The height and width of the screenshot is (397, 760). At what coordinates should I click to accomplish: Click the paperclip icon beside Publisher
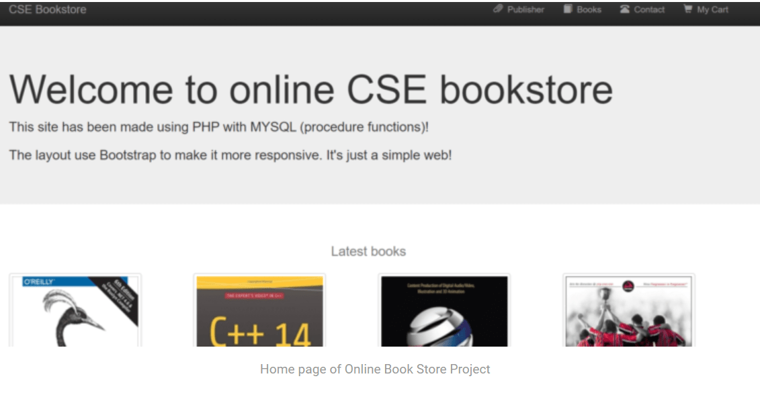[498, 9]
